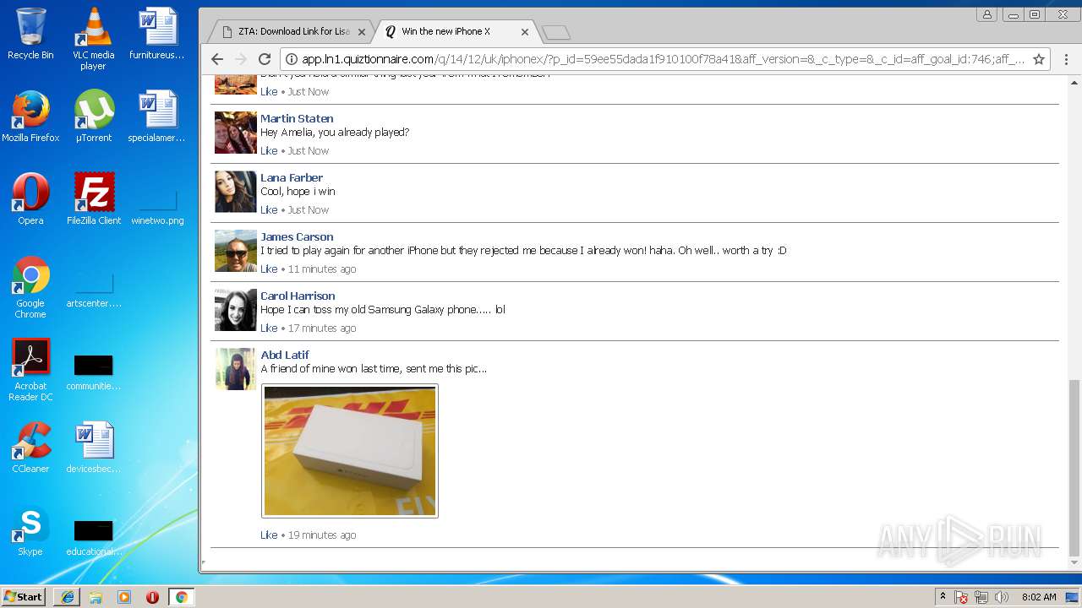Like James Carson's comment
Image resolution: width=1082 pixels, height=608 pixels.
(269, 269)
